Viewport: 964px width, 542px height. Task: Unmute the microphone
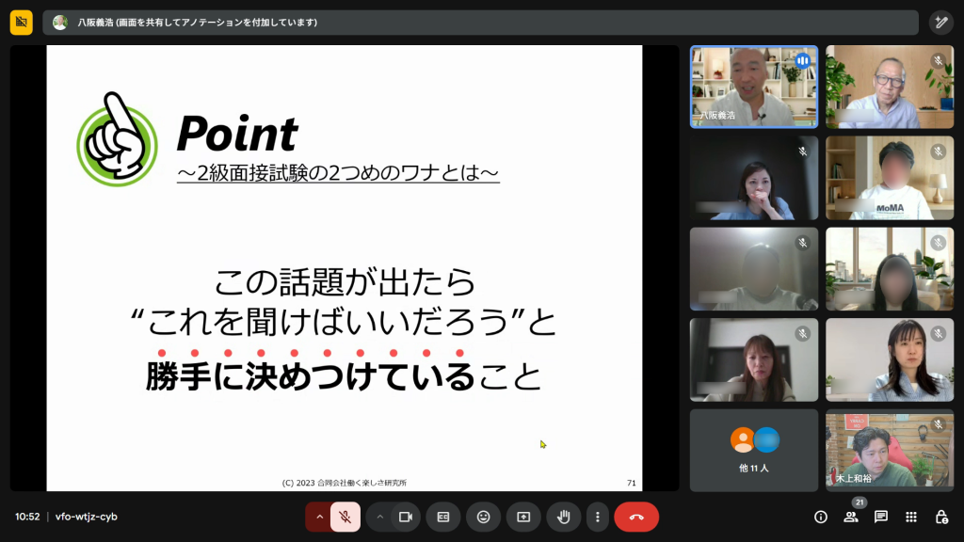pos(345,517)
